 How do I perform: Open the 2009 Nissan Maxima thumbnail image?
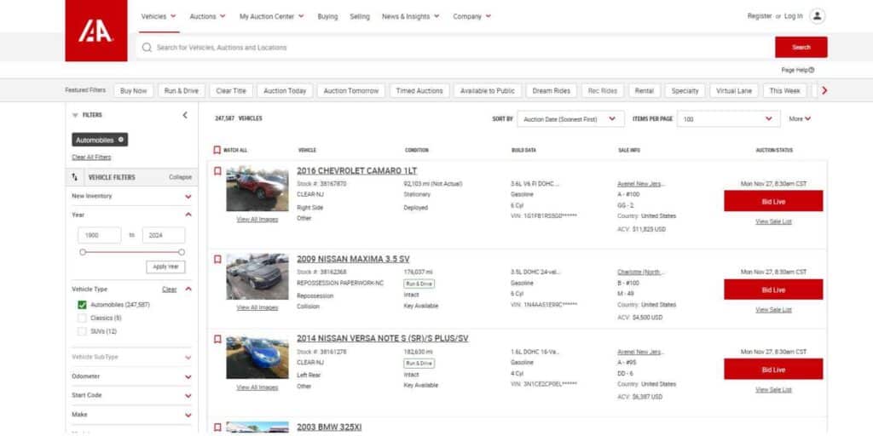[257, 276]
